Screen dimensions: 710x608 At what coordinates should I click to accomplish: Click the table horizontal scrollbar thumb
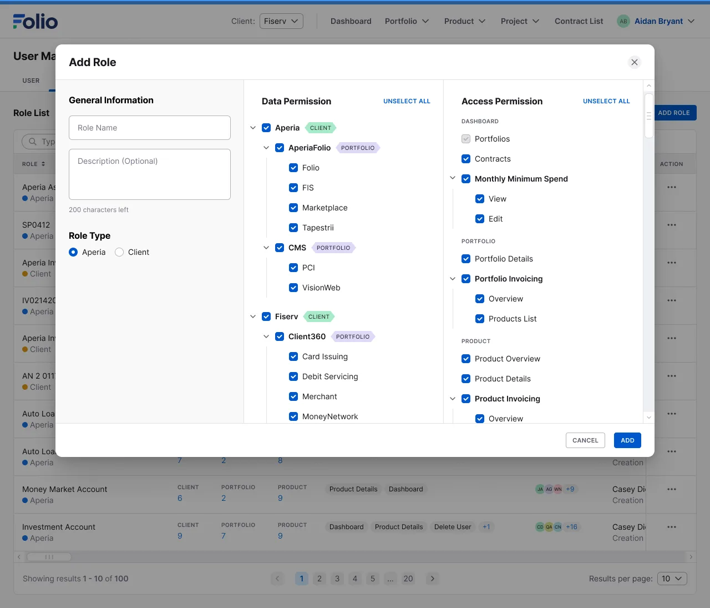[49, 557]
